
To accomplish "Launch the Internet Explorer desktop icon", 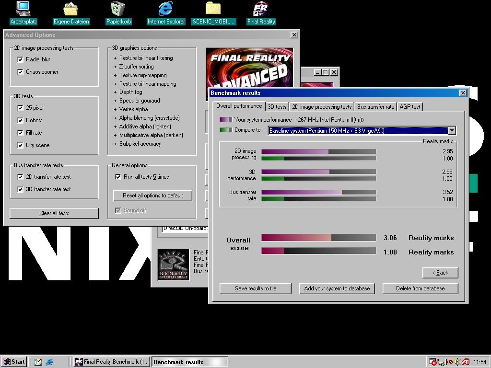I will tap(166, 13).
